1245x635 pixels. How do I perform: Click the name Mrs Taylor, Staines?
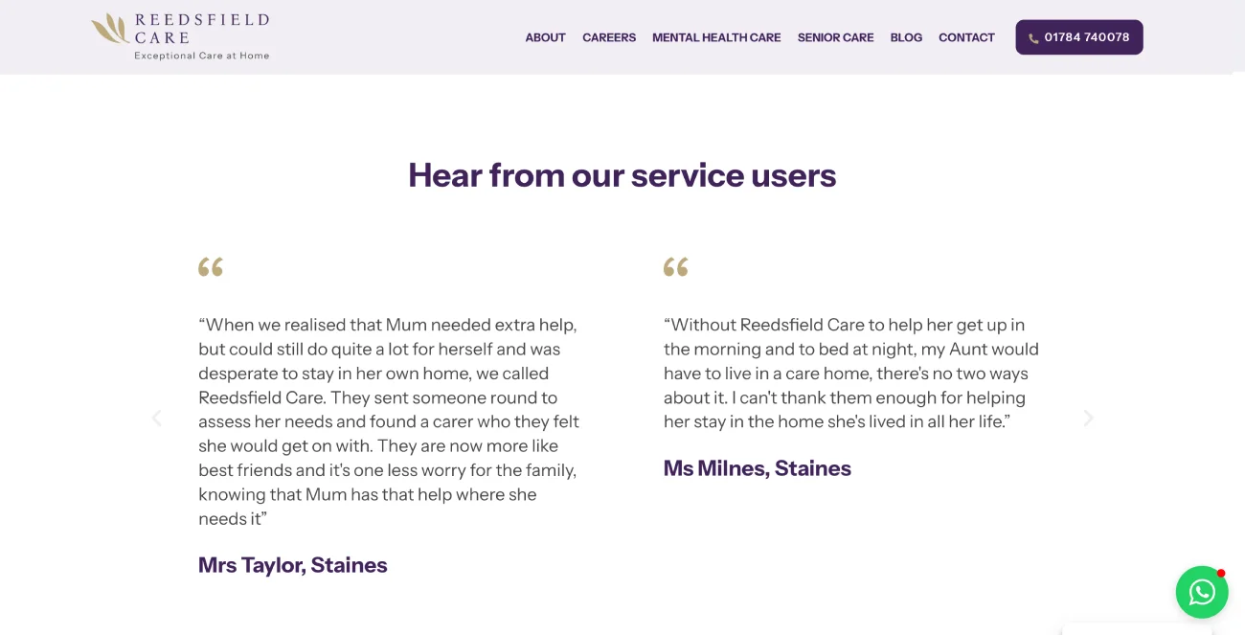293,565
